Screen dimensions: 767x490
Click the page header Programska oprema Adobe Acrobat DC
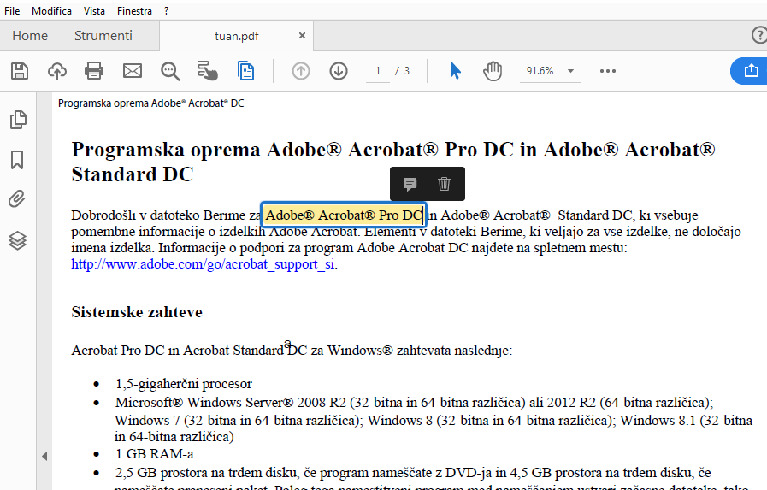click(x=151, y=103)
